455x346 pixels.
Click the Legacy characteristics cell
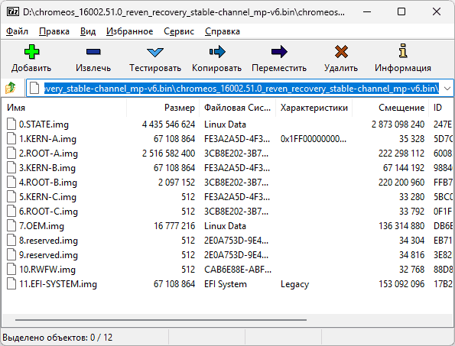294,284
